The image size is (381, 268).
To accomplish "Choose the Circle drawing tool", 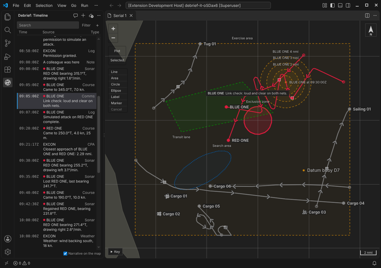I will point(118,84).
